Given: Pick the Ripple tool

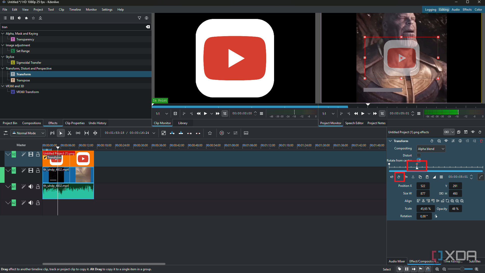Looking at the screenshot, I should coord(95,133).
